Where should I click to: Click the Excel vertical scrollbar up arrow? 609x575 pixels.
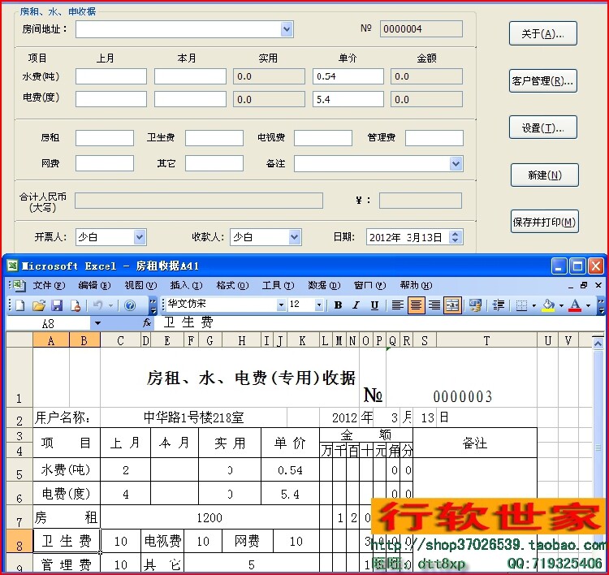point(598,344)
